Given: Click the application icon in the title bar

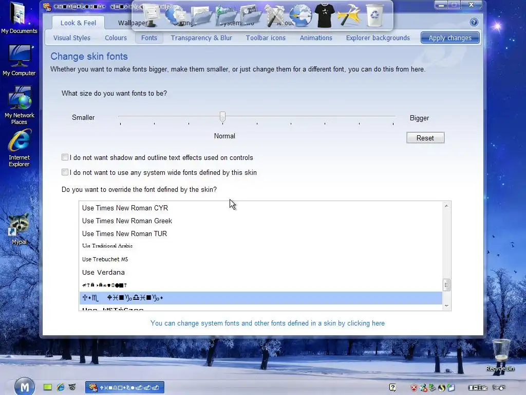Looking at the screenshot, I should coord(47,6).
